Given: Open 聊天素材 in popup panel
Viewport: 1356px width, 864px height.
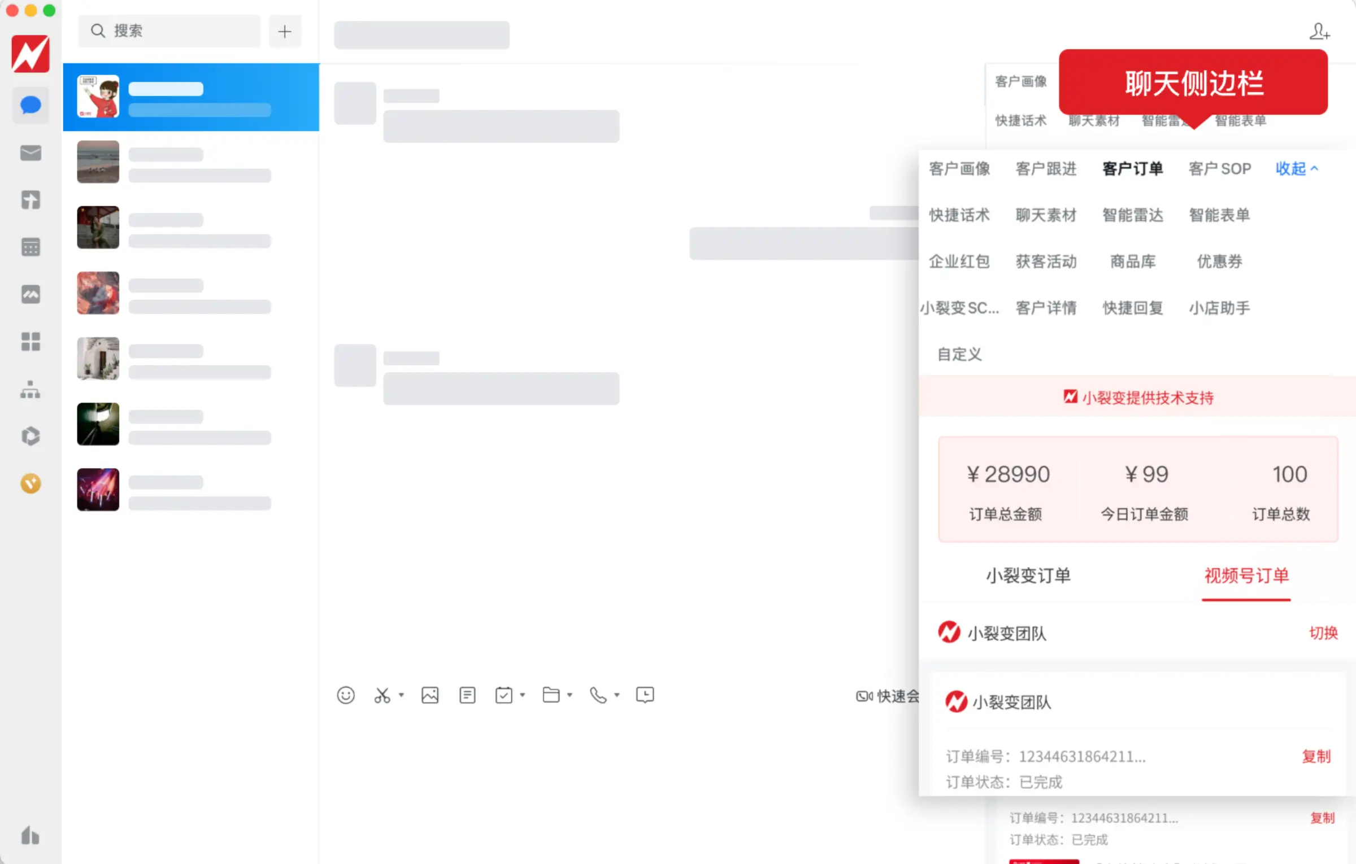Looking at the screenshot, I should coord(1046,215).
